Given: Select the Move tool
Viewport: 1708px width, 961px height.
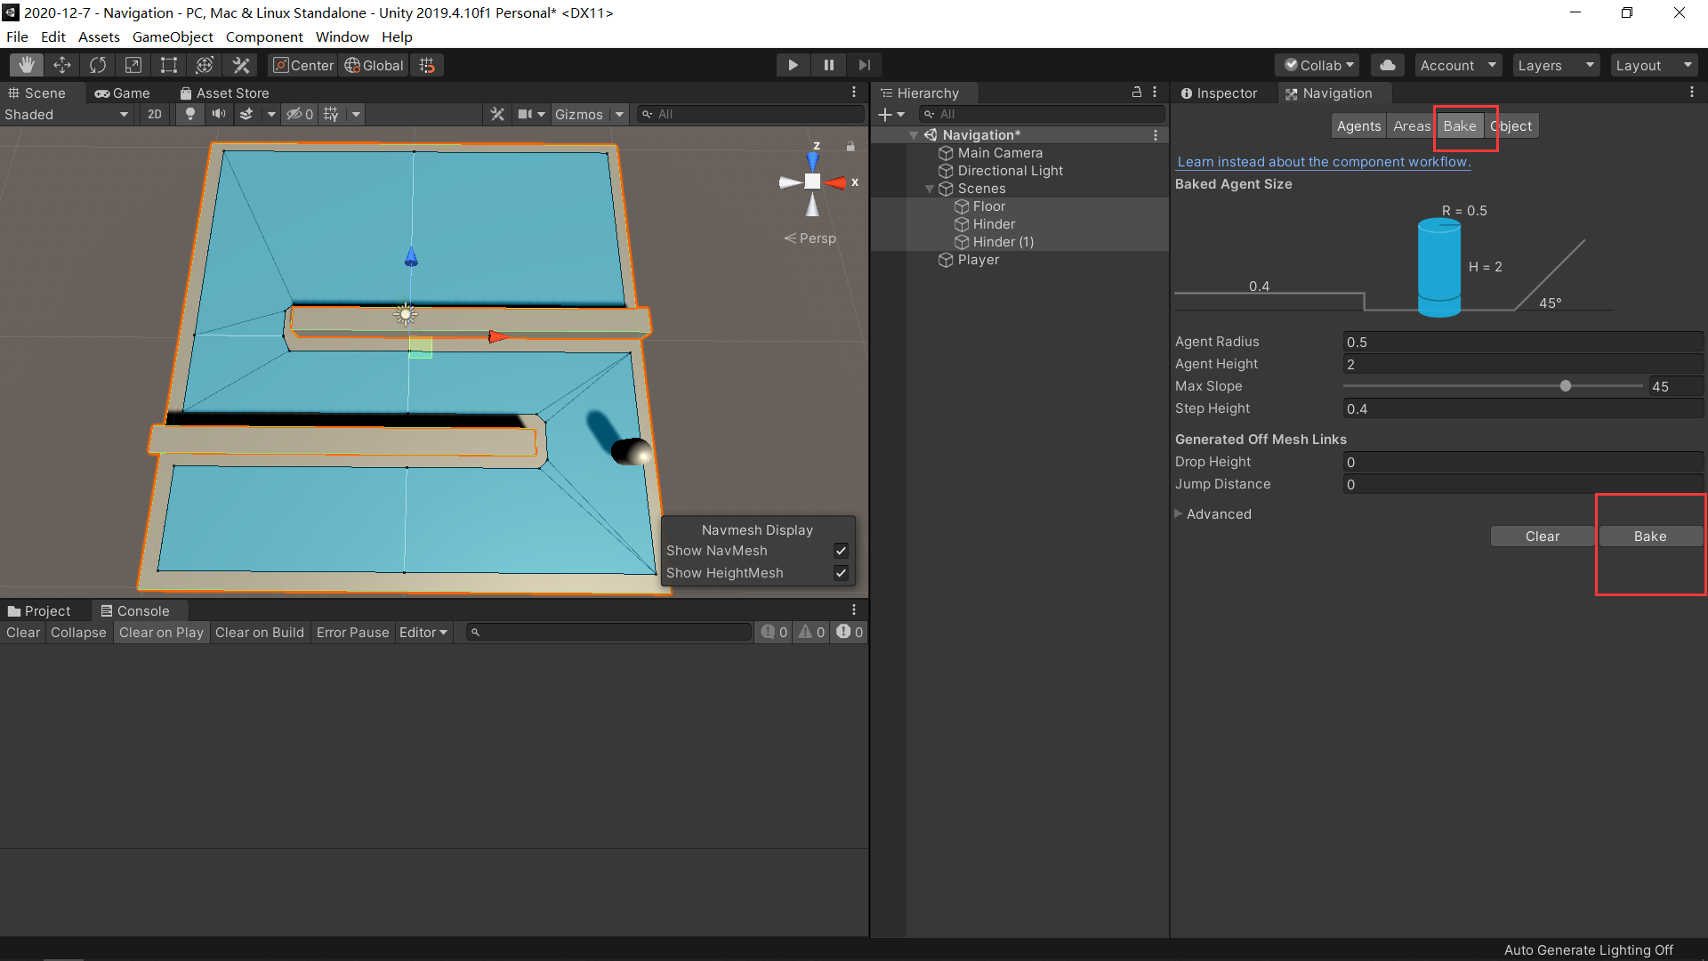Looking at the screenshot, I should pyautogui.click(x=62, y=65).
